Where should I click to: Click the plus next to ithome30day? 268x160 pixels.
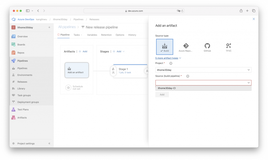49,27
